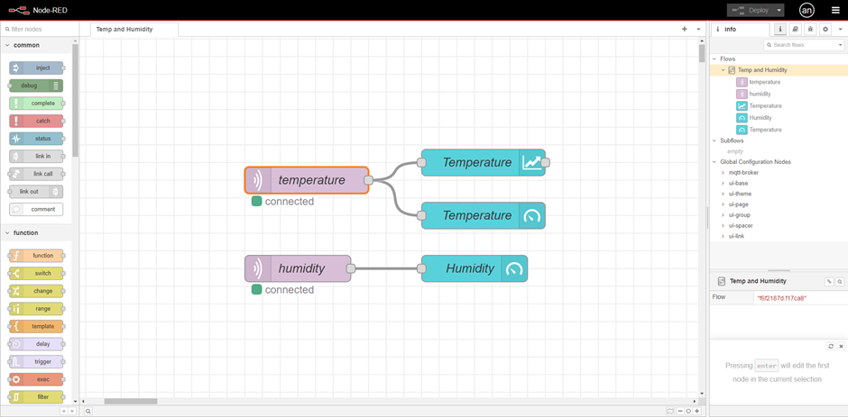The width and height of the screenshot is (848, 417).
Task: Click the Temperature chart node icon
Action: [532, 163]
